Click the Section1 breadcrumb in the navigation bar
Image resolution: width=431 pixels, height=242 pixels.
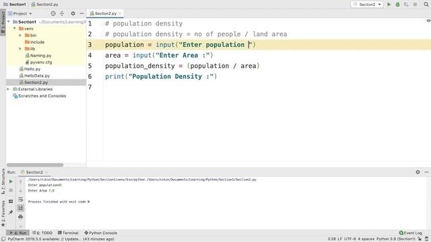(15, 5)
